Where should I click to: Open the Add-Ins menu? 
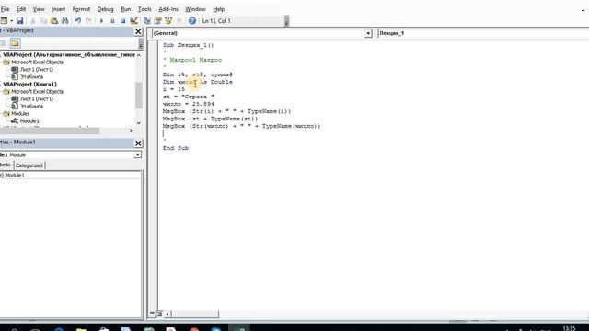pos(168,9)
